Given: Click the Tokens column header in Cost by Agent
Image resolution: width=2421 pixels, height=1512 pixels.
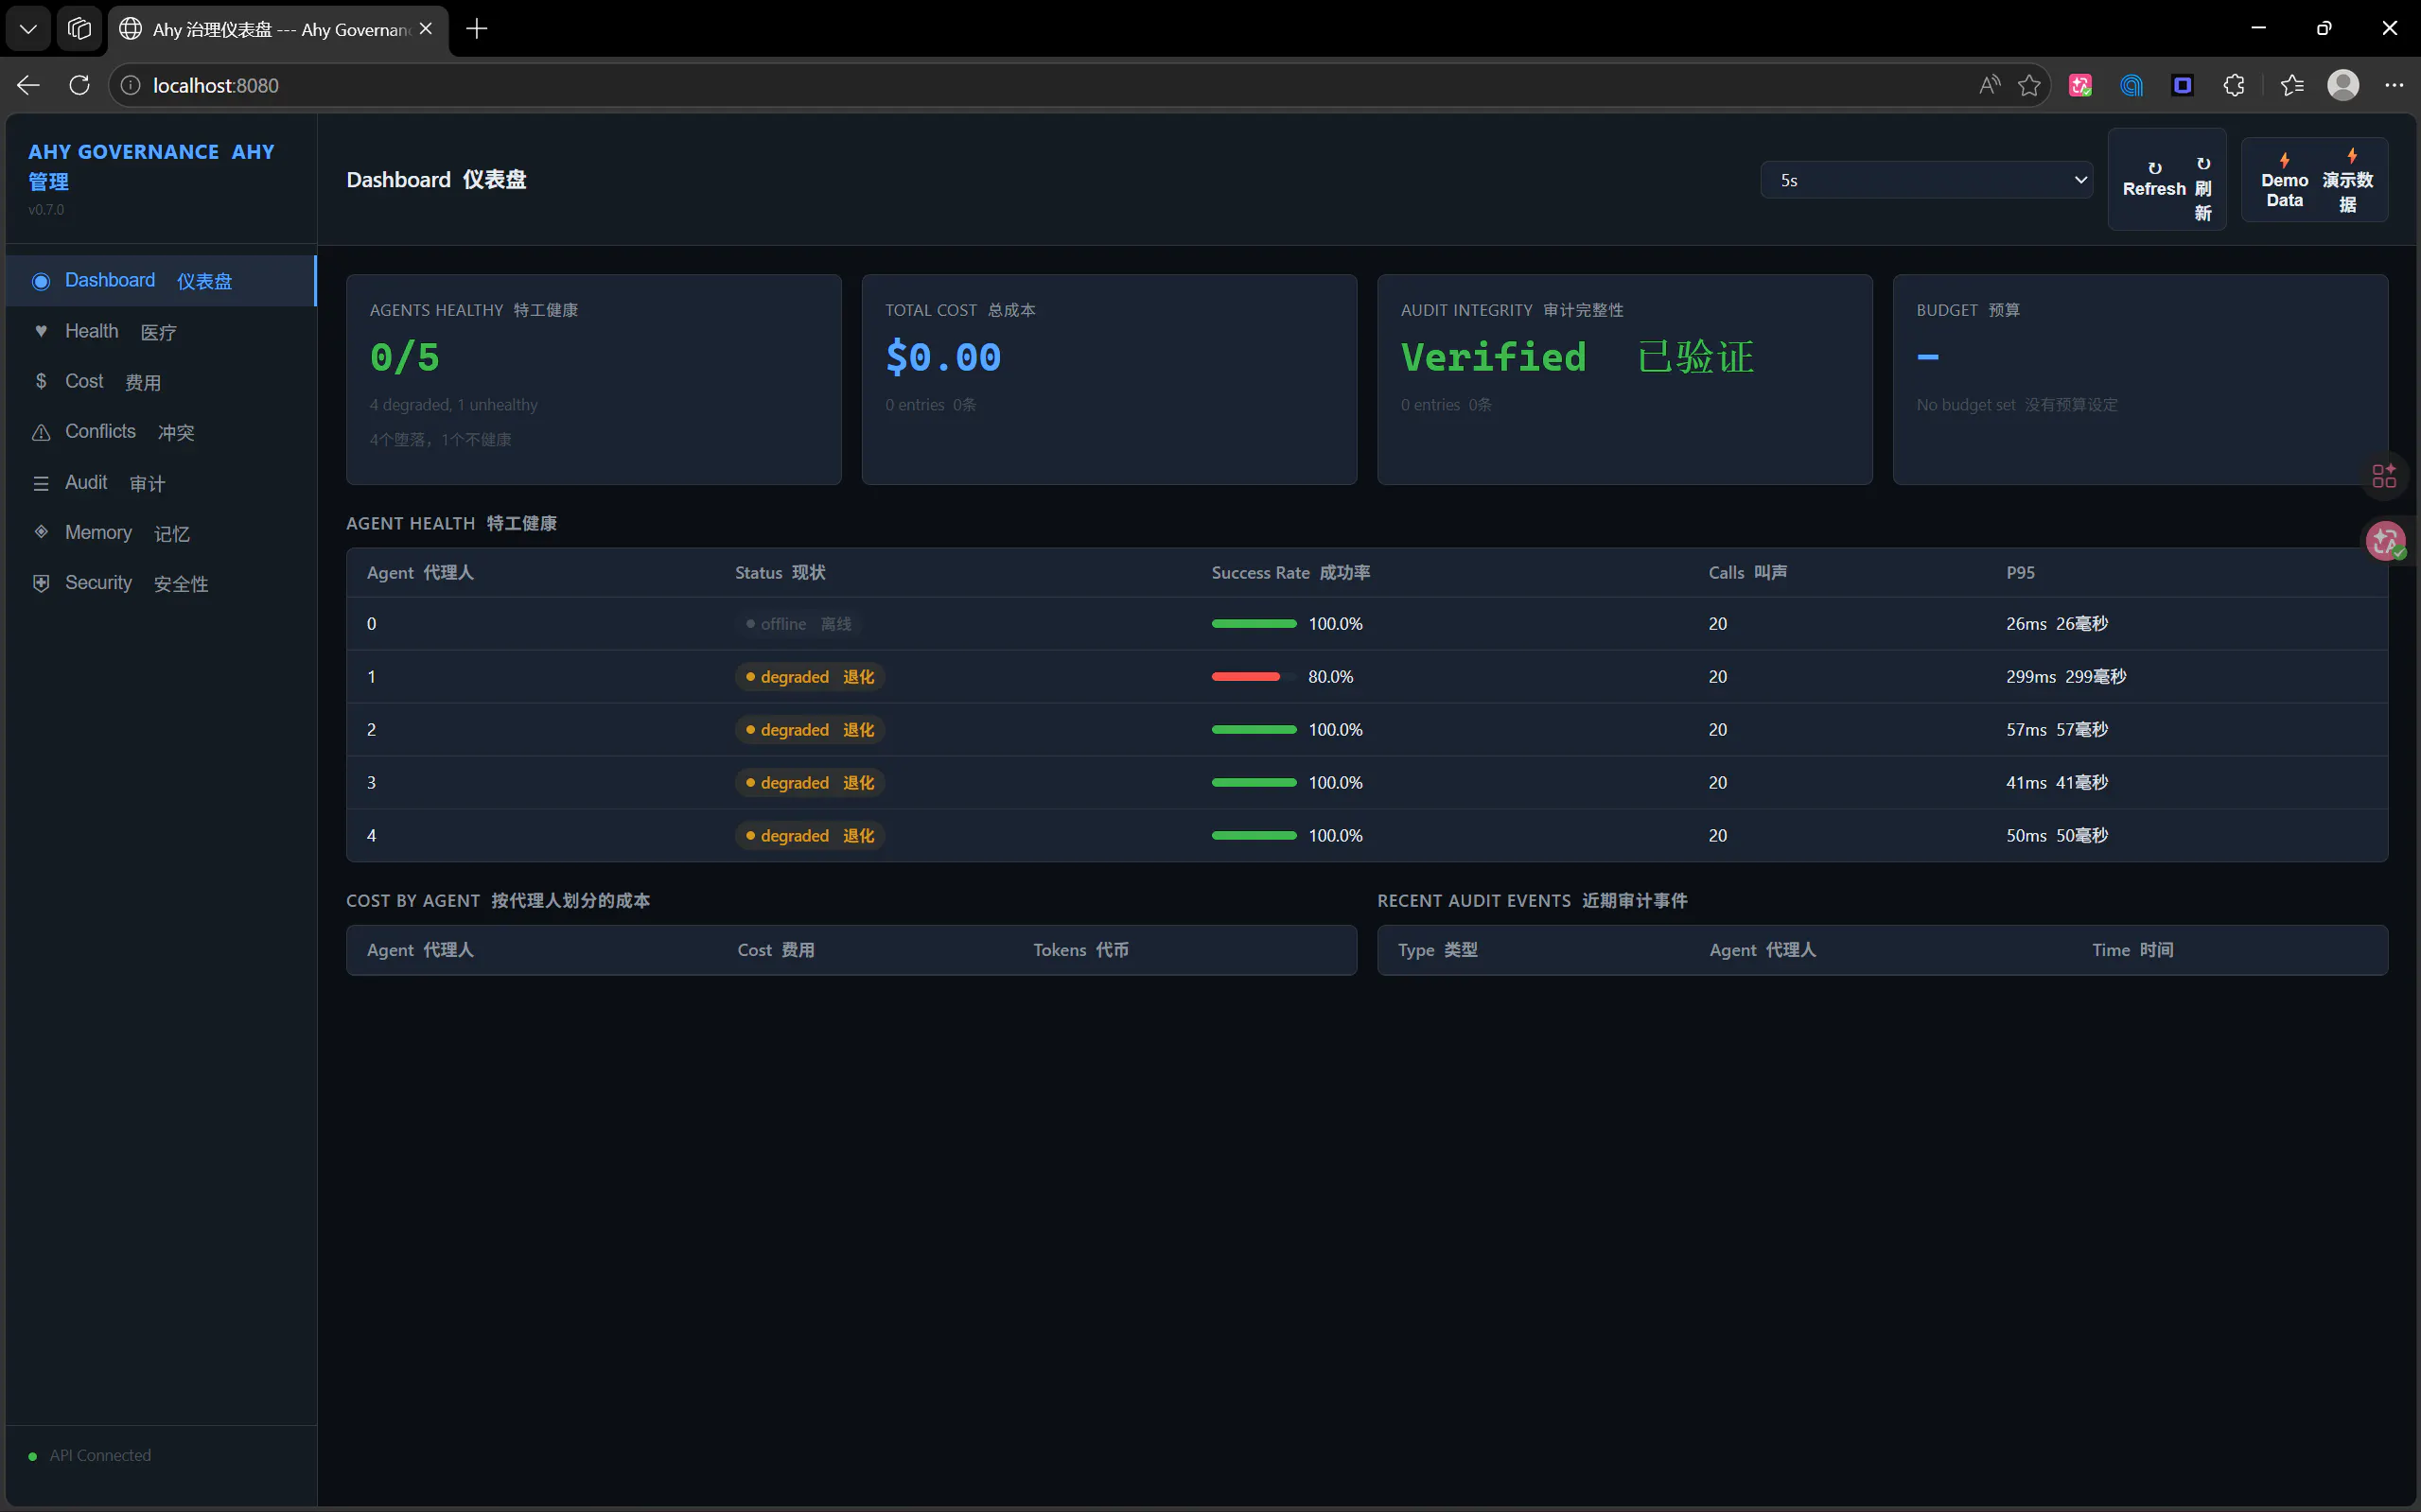Looking at the screenshot, I should [1080, 950].
